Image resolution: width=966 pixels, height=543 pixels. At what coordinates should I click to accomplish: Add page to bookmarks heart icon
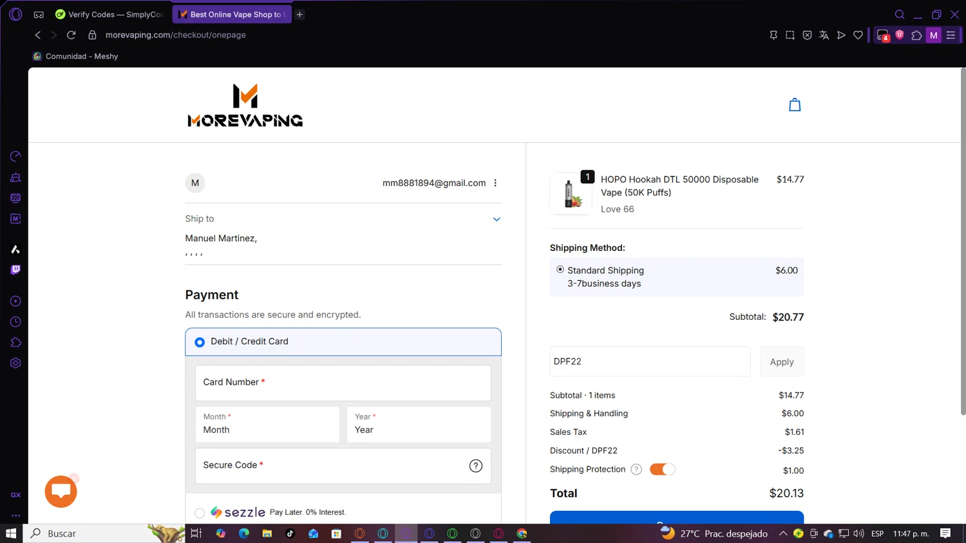click(x=858, y=35)
